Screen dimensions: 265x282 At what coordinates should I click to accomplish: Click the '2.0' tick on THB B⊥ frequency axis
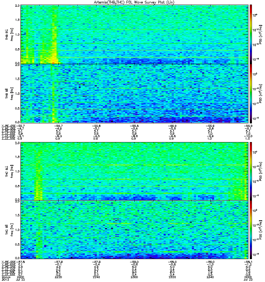point(17,6)
